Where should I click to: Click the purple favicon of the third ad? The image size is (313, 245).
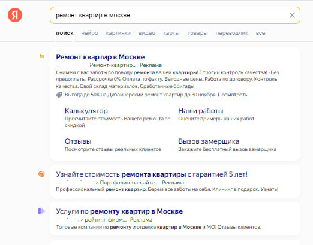tap(41, 211)
